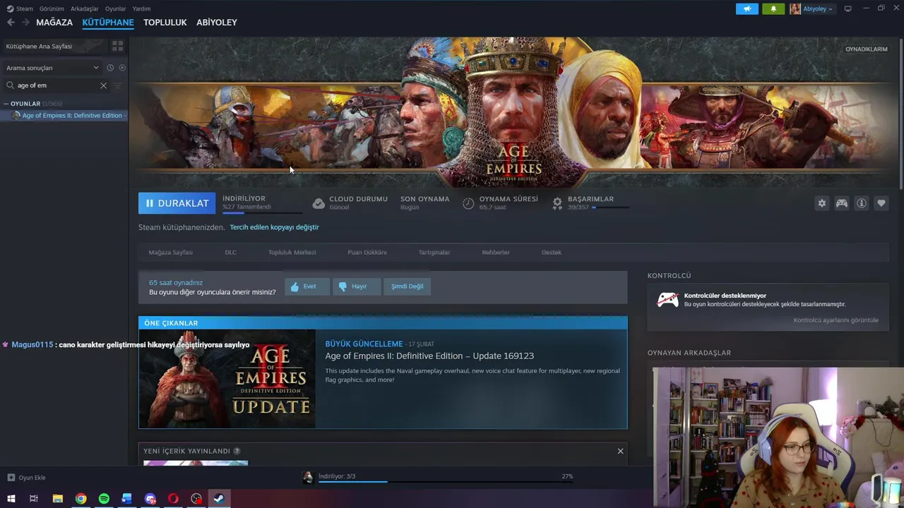Filter ready-to-play games icon
904x508 pixels.
pyautogui.click(x=122, y=68)
